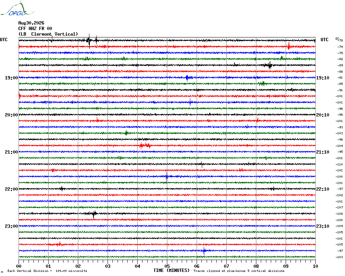
Task: Click the 19:00 time label
Action: pos(11,78)
